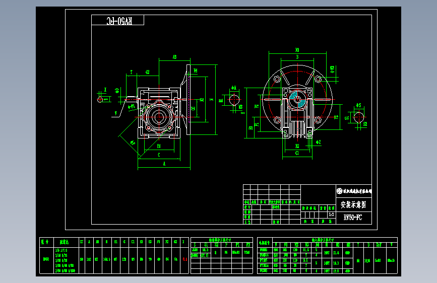Image resolution: width=437 pixels, height=283 pixels.
Task: Select the ΦP diagonal dimension label
Action: point(133,143)
